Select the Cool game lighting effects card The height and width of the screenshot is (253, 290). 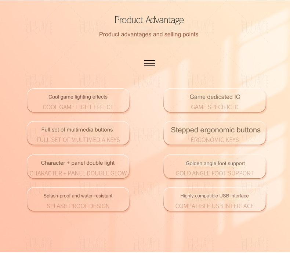tap(78, 100)
